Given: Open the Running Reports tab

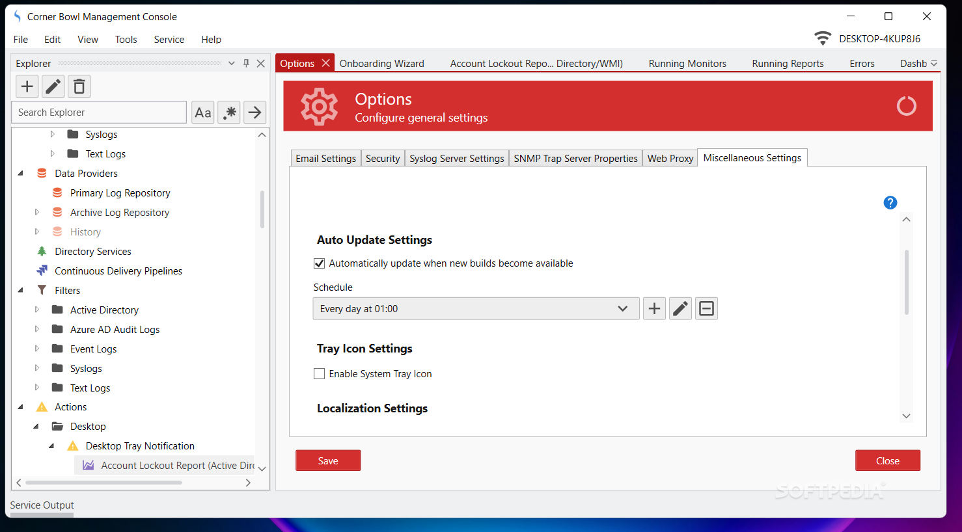Looking at the screenshot, I should [788, 63].
